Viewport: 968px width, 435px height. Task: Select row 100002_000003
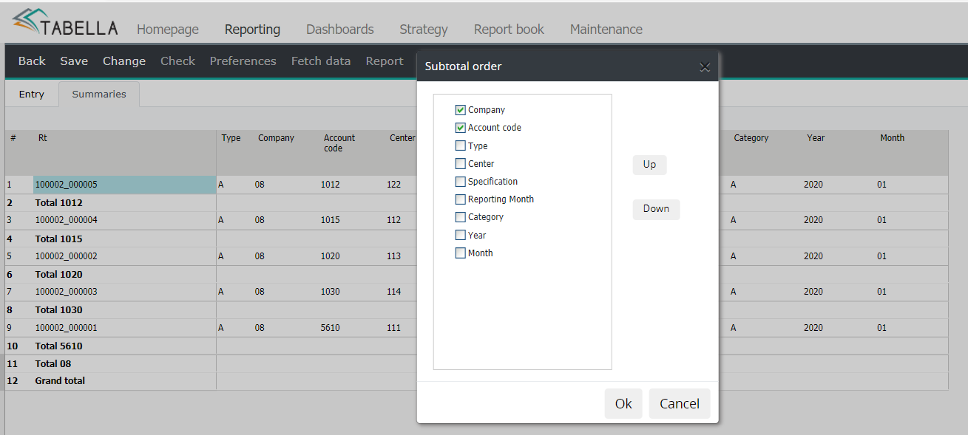click(124, 292)
